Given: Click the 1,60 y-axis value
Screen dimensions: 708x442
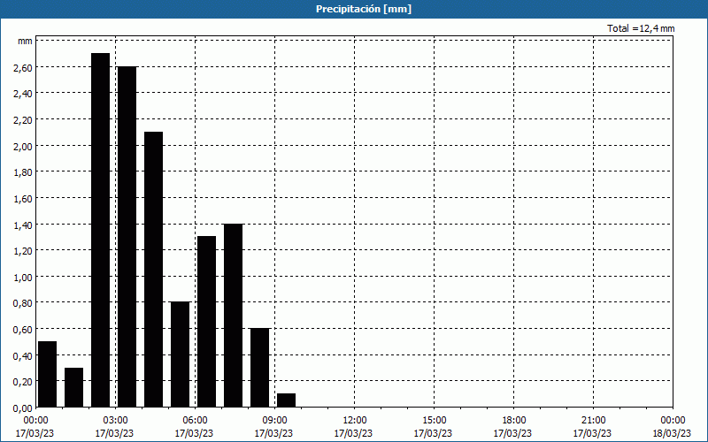Looking at the screenshot, I should tap(23, 198).
